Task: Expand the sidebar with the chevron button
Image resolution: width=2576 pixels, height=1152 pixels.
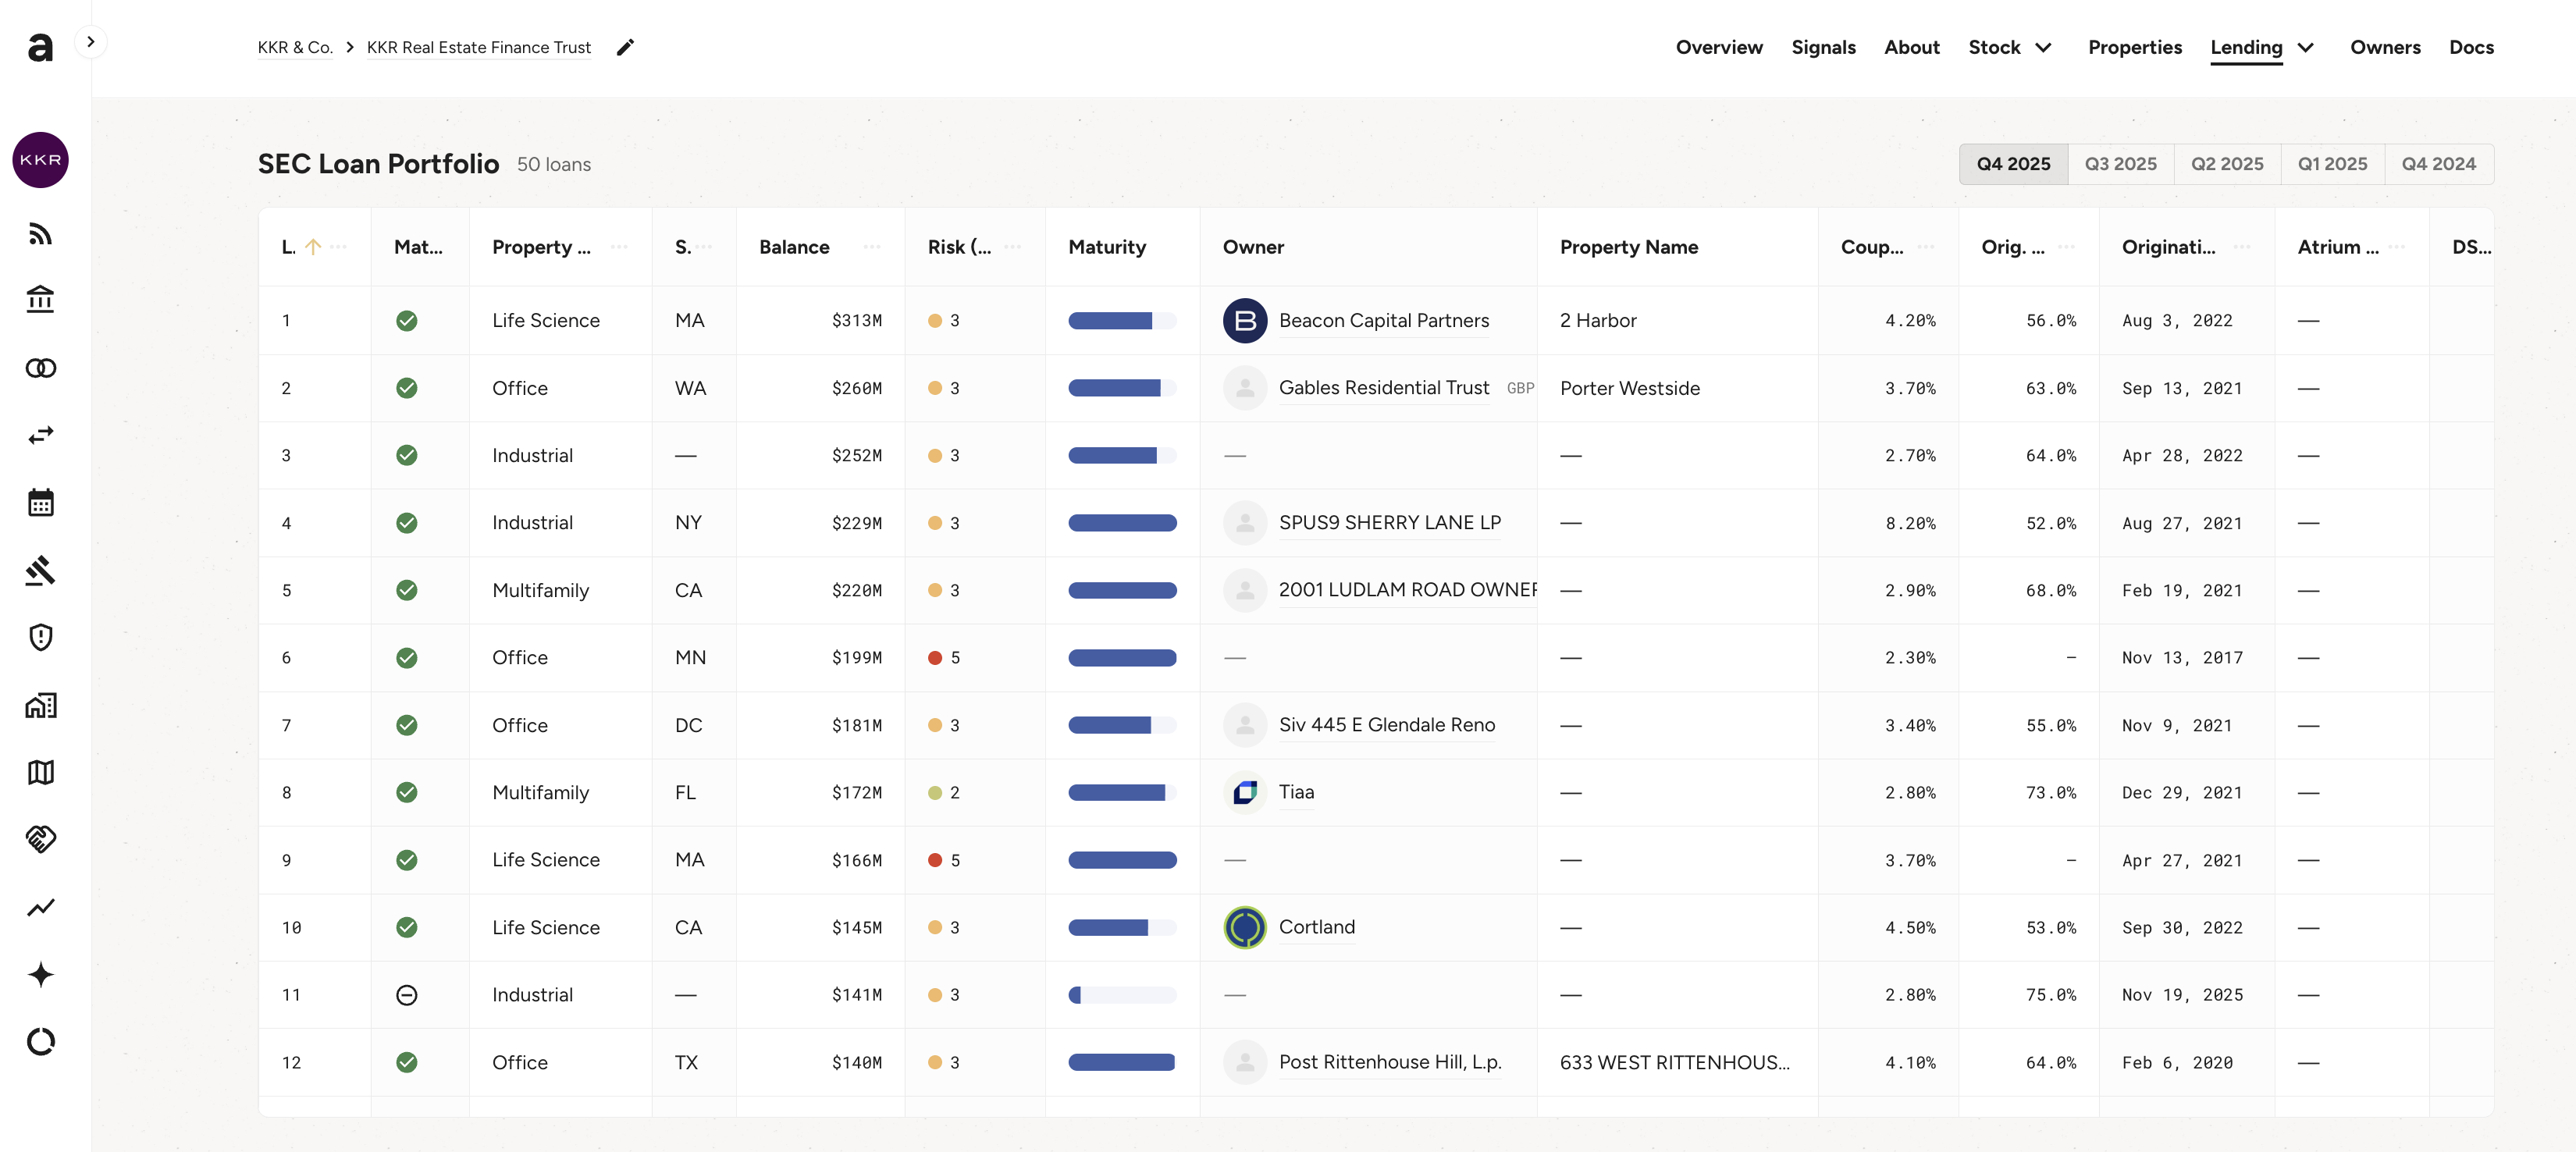Action: tap(91, 42)
